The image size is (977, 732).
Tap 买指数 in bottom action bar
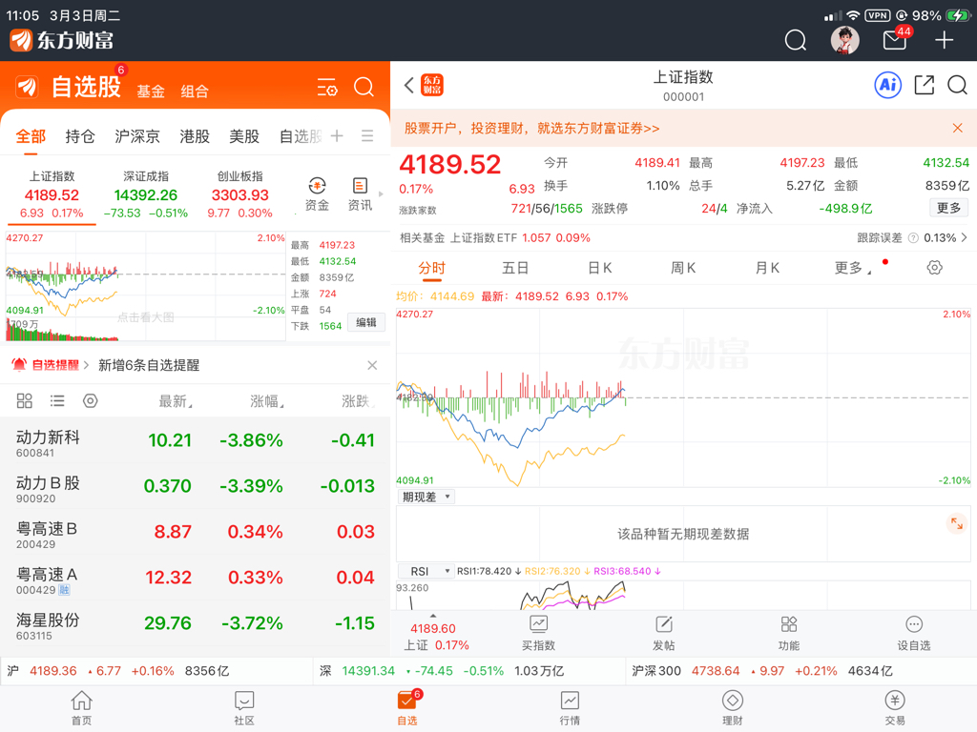(x=538, y=633)
